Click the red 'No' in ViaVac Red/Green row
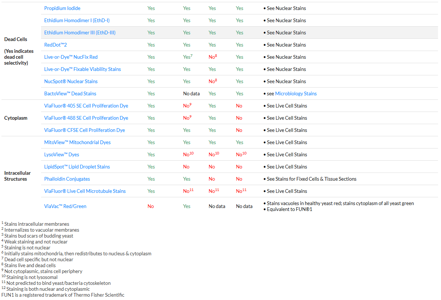 tap(151, 206)
